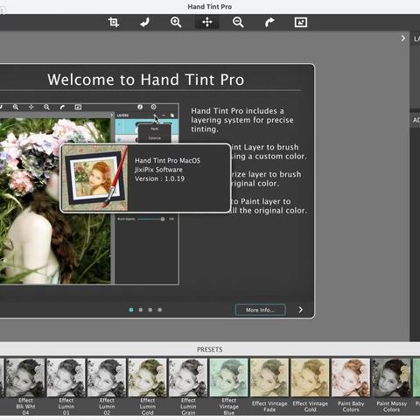
Task: Click the Fit image to screen icon
Action: pyautogui.click(x=301, y=22)
